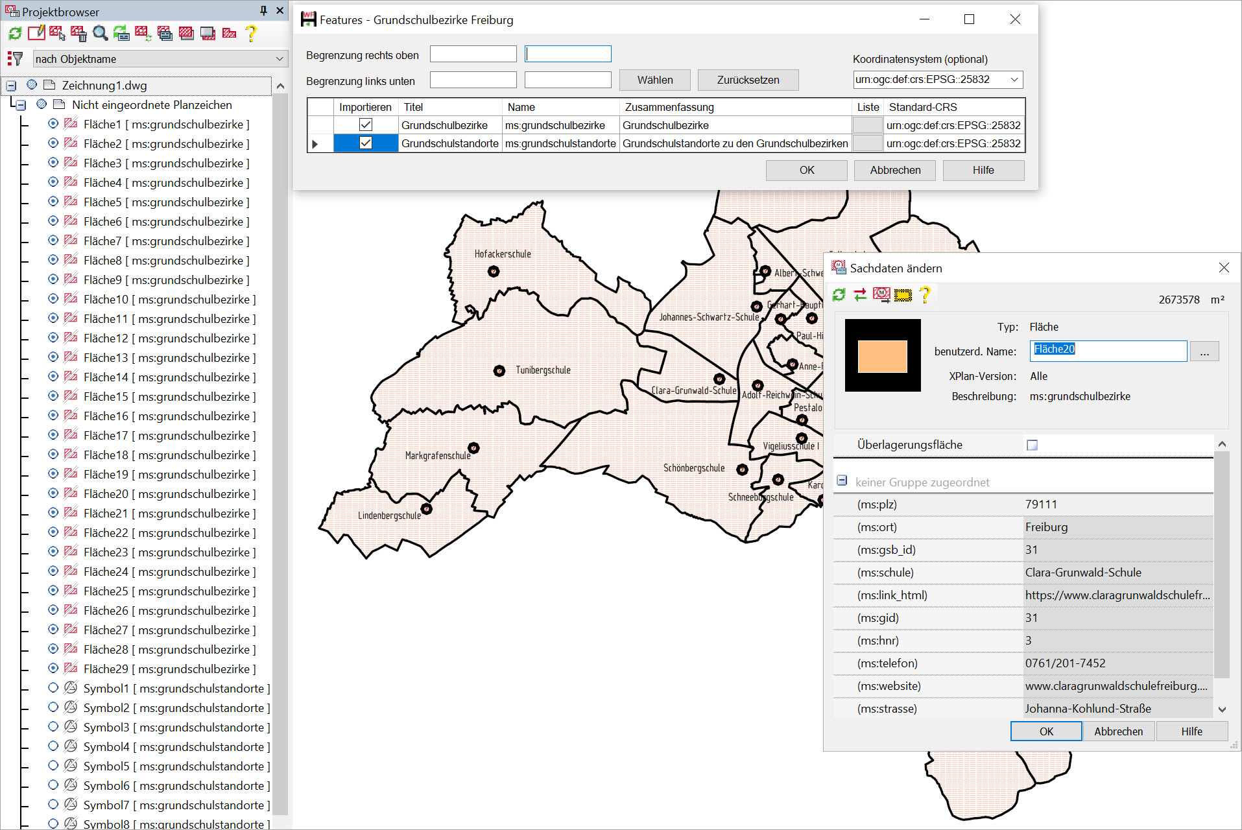Click the yellow help question mark in Projektbrowser
Screen dimensions: 1242x830
pyautogui.click(x=251, y=33)
